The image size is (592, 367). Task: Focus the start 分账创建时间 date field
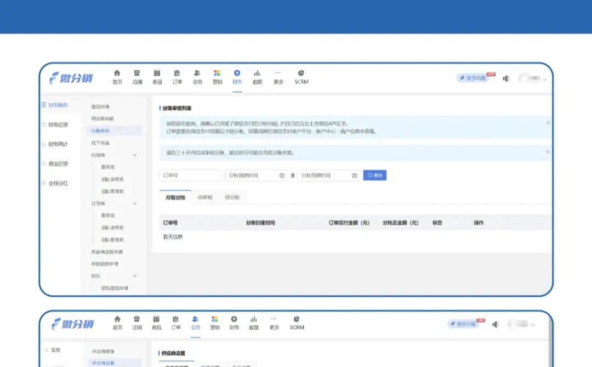pos(256,176)
